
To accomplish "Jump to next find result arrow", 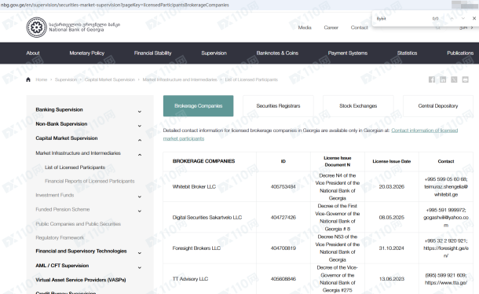I will [463, 18].
